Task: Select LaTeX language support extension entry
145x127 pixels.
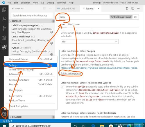Action: click(x=32, y=29)
